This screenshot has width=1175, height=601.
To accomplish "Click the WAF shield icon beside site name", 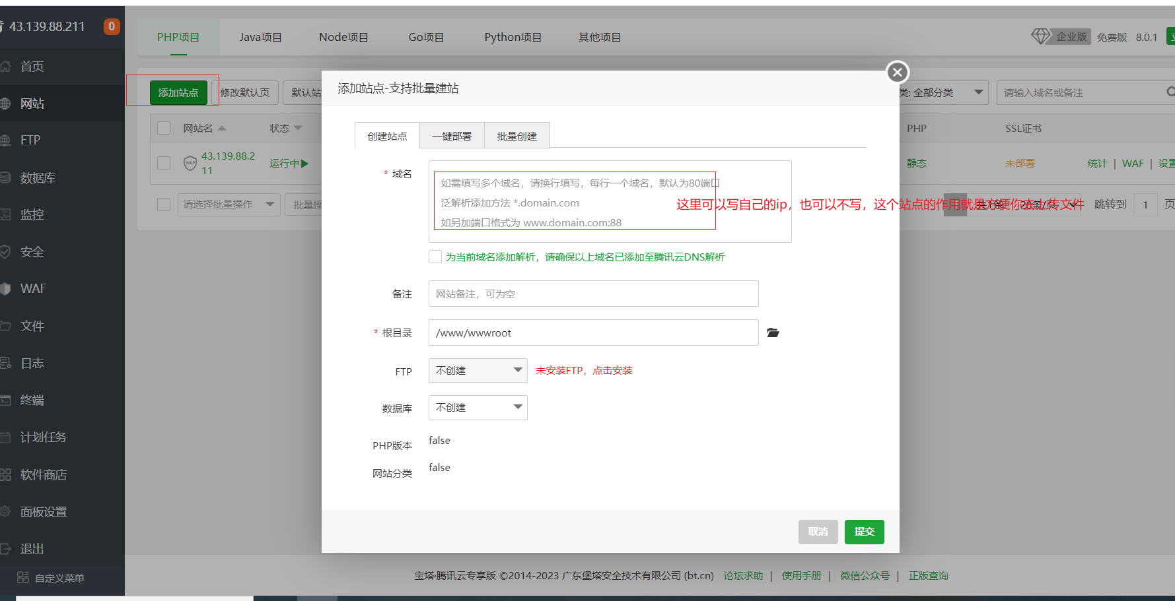I will 190,163.
